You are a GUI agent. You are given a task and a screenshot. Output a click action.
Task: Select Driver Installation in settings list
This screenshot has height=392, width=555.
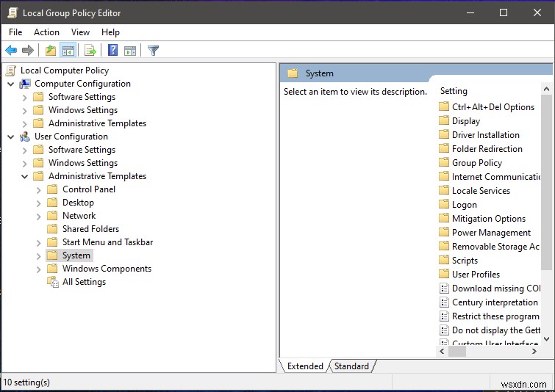click(486, 134)
